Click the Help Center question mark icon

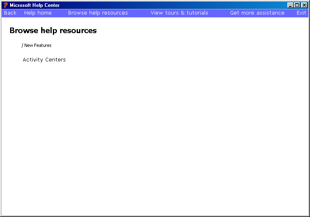[x=6, y=5]
